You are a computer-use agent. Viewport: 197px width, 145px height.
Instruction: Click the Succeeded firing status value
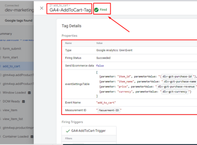click(103, 58)
